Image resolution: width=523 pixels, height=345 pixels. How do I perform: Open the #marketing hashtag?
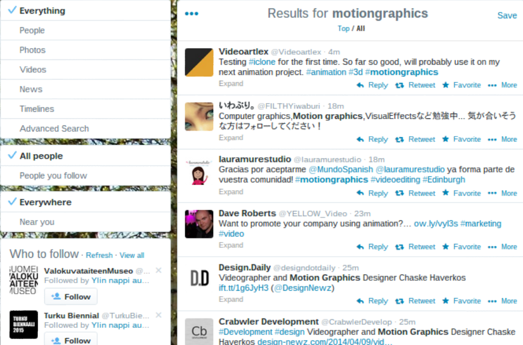click(480, 224)
